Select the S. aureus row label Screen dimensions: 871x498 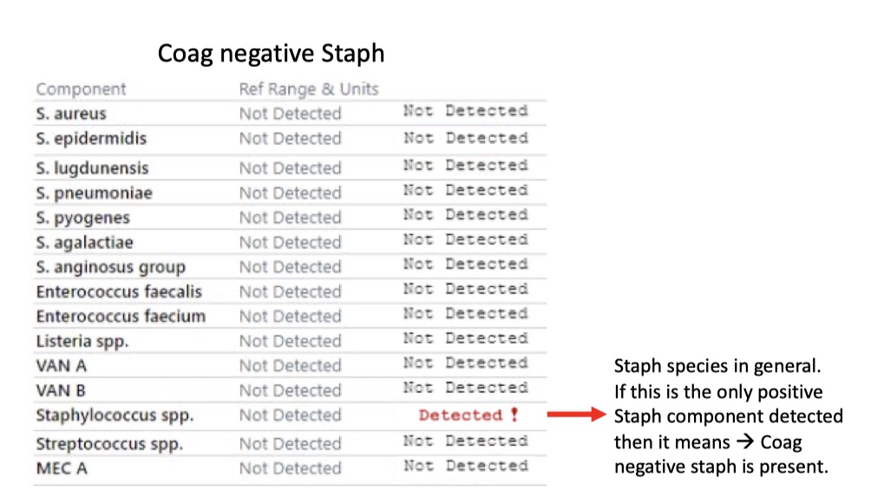point(71,114)
